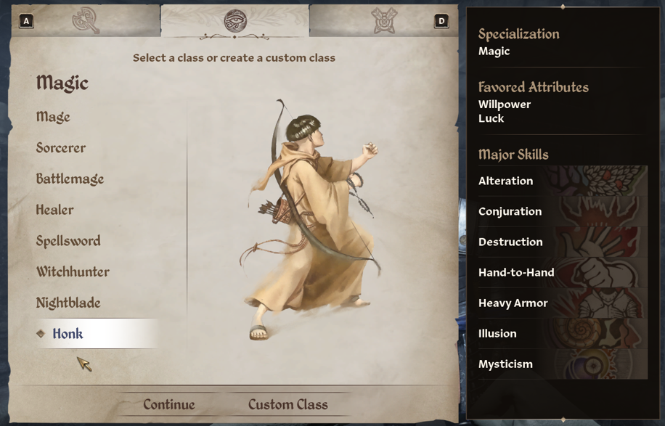The image size is (665, 426).
Task: Select the Spellsword class entry
Action: (68, 240)
